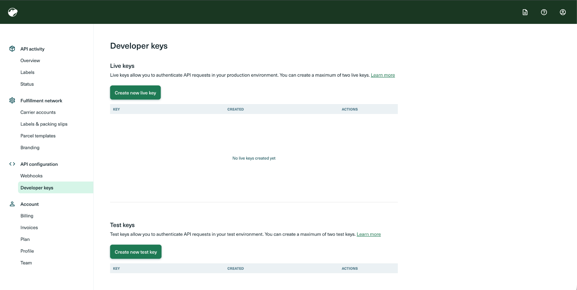Click the Account section heading
Viewport: 577px width, 290px height.
pyautogui.click(x=30, y=204)
